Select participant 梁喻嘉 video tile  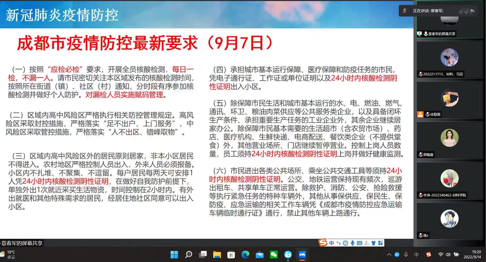(x=449, y=140)
